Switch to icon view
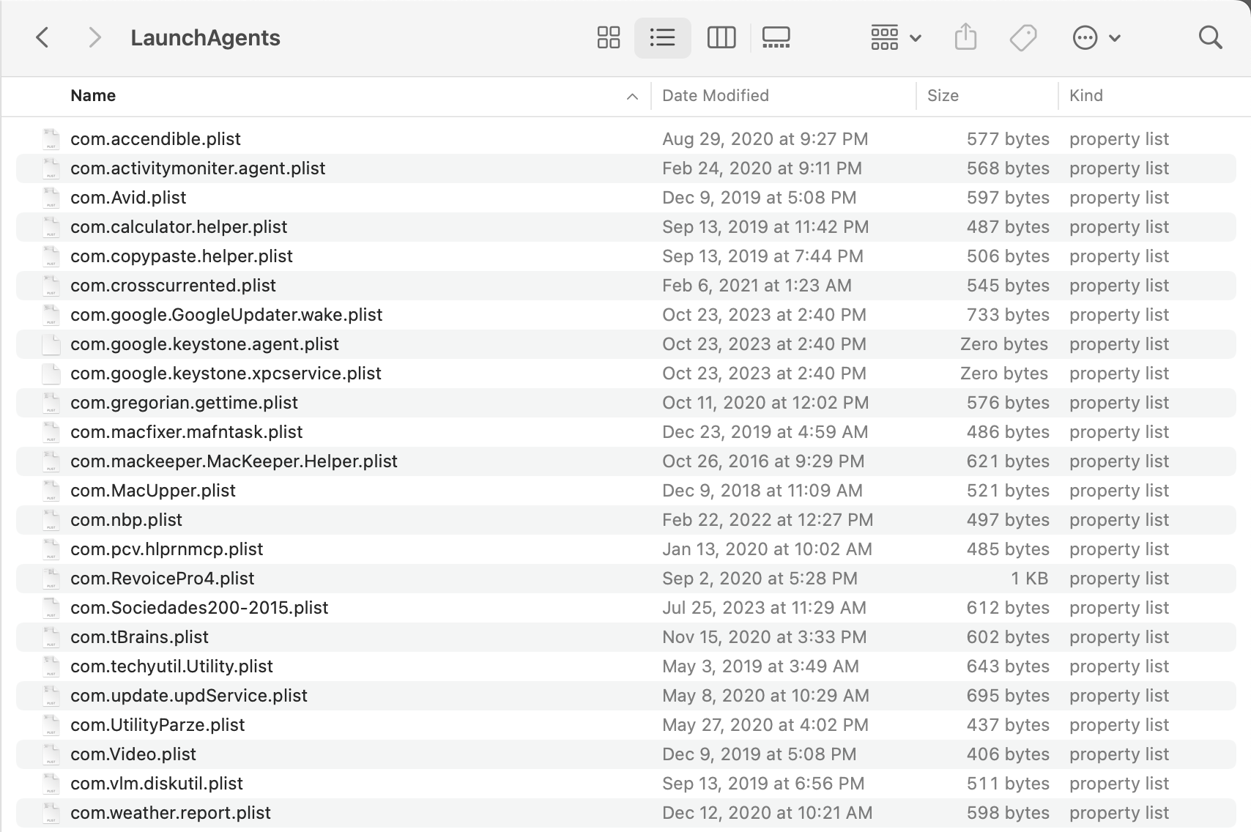Screen dimensions: 1251x832 (609, 37)
